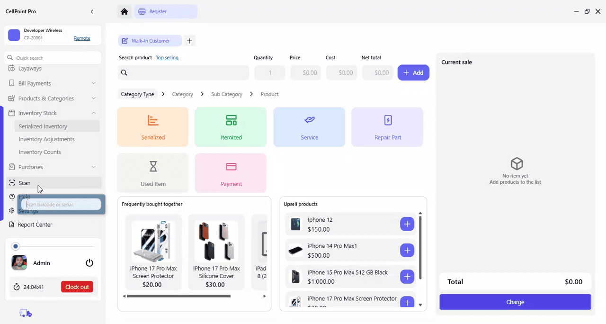Select the Category breadcrumb
The image size is (606, 324).
(x=183, y=94)
